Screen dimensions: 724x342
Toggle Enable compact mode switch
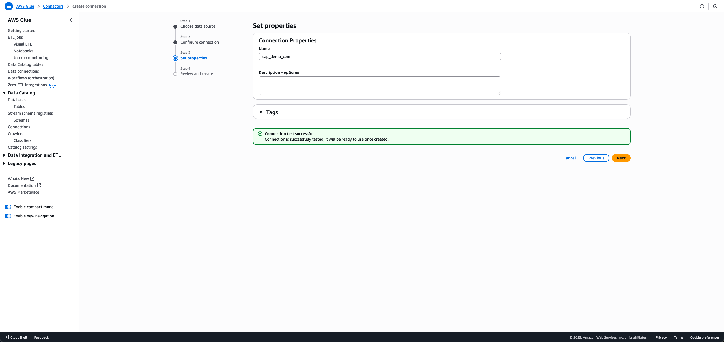click(8, 207)
